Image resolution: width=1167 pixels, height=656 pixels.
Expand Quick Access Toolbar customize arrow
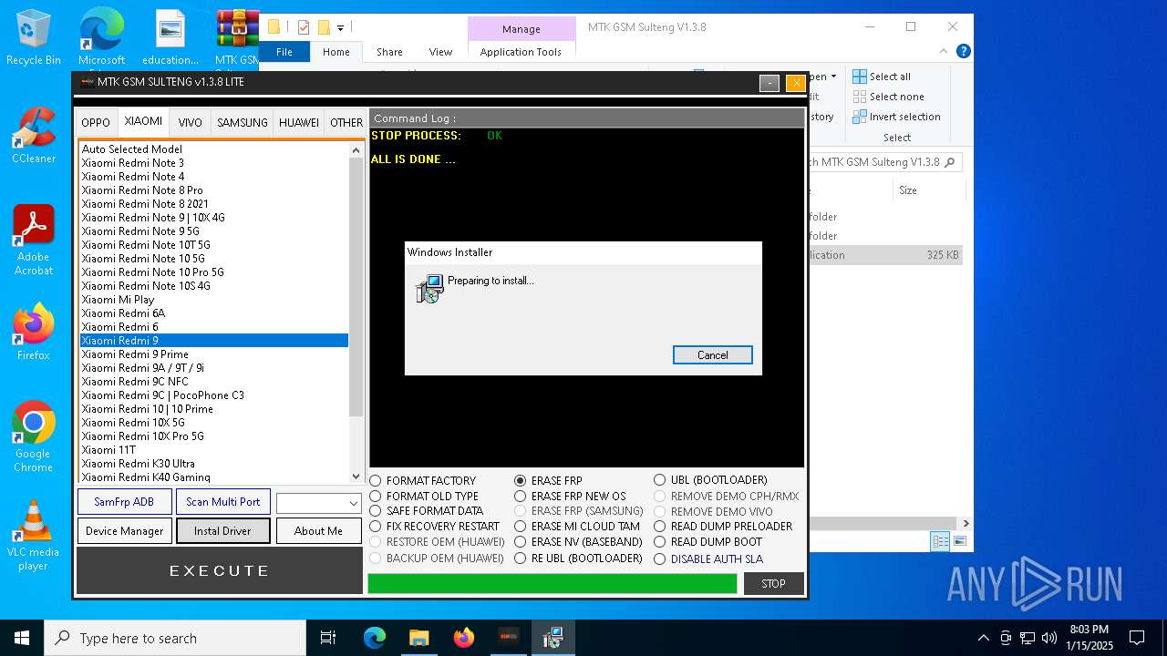pos(340,27)
